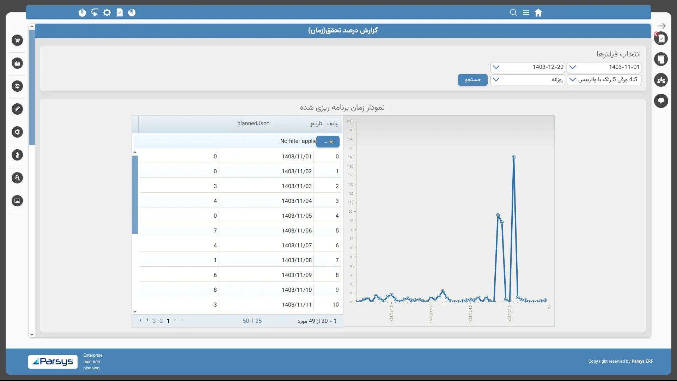Expand the 1403-11-01 start date dropdown
The width and height of the screenshot is (677, 381).
click(x=573, y=67)
